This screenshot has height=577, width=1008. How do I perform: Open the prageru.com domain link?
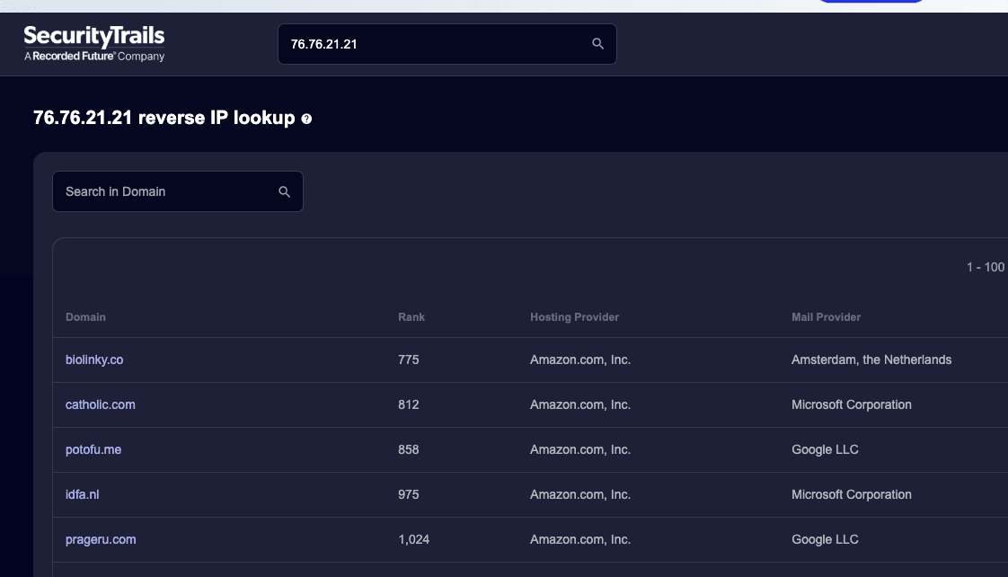[x=101, y=539]
